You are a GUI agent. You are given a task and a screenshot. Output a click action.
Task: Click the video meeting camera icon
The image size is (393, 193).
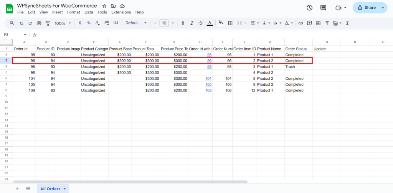[339, 8]
